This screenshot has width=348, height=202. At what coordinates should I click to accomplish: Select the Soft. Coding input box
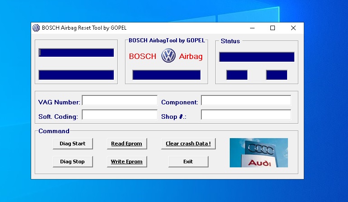tap(120, 115)
